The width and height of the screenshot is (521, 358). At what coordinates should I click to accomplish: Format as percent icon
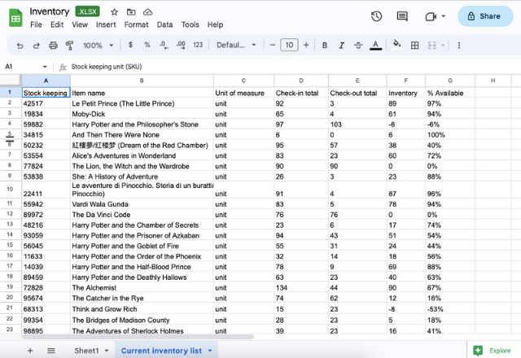click(x=147, y=45)
